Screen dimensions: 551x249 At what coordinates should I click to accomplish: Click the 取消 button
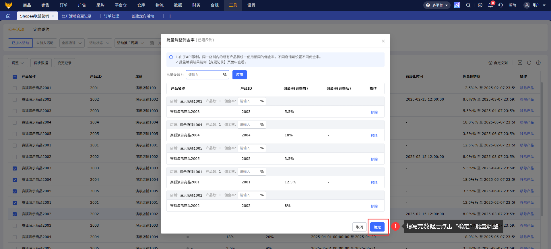click(360, 227)
